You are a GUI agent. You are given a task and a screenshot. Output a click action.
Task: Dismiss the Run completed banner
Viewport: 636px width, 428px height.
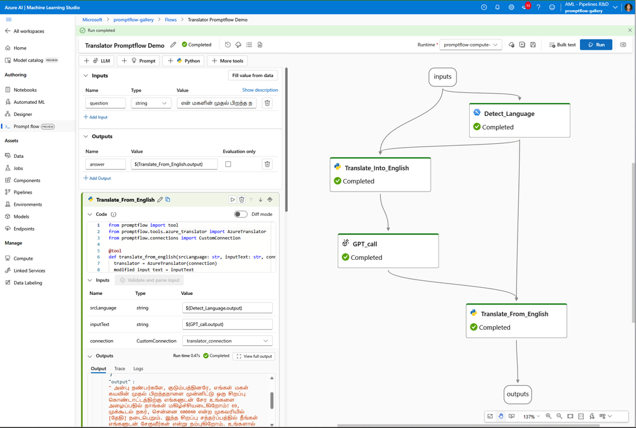coord(630,30)
